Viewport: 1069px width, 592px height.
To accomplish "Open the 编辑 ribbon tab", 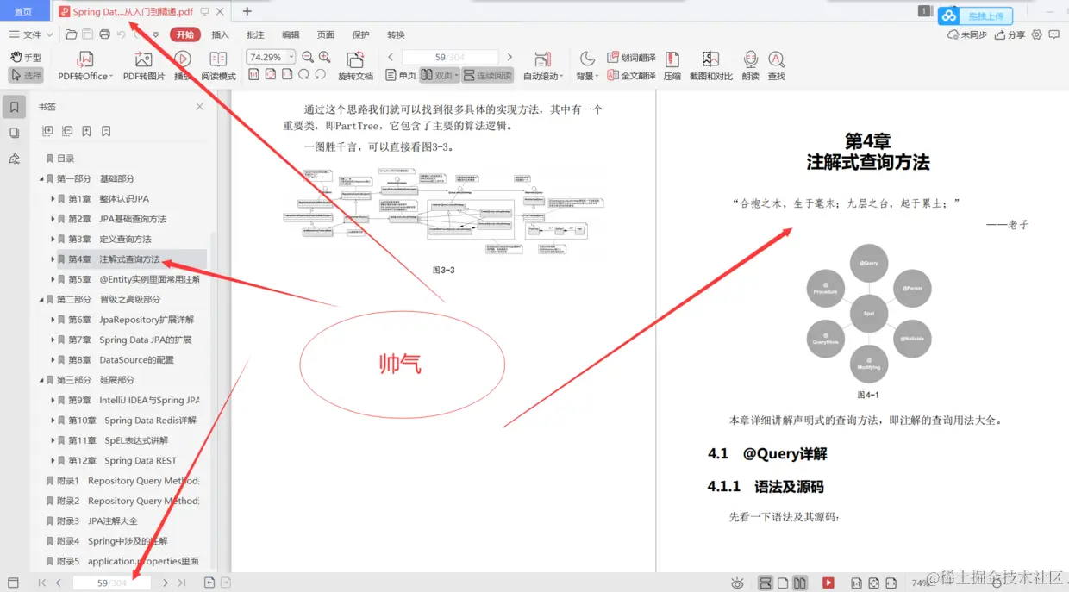I will tap(291, 34).
